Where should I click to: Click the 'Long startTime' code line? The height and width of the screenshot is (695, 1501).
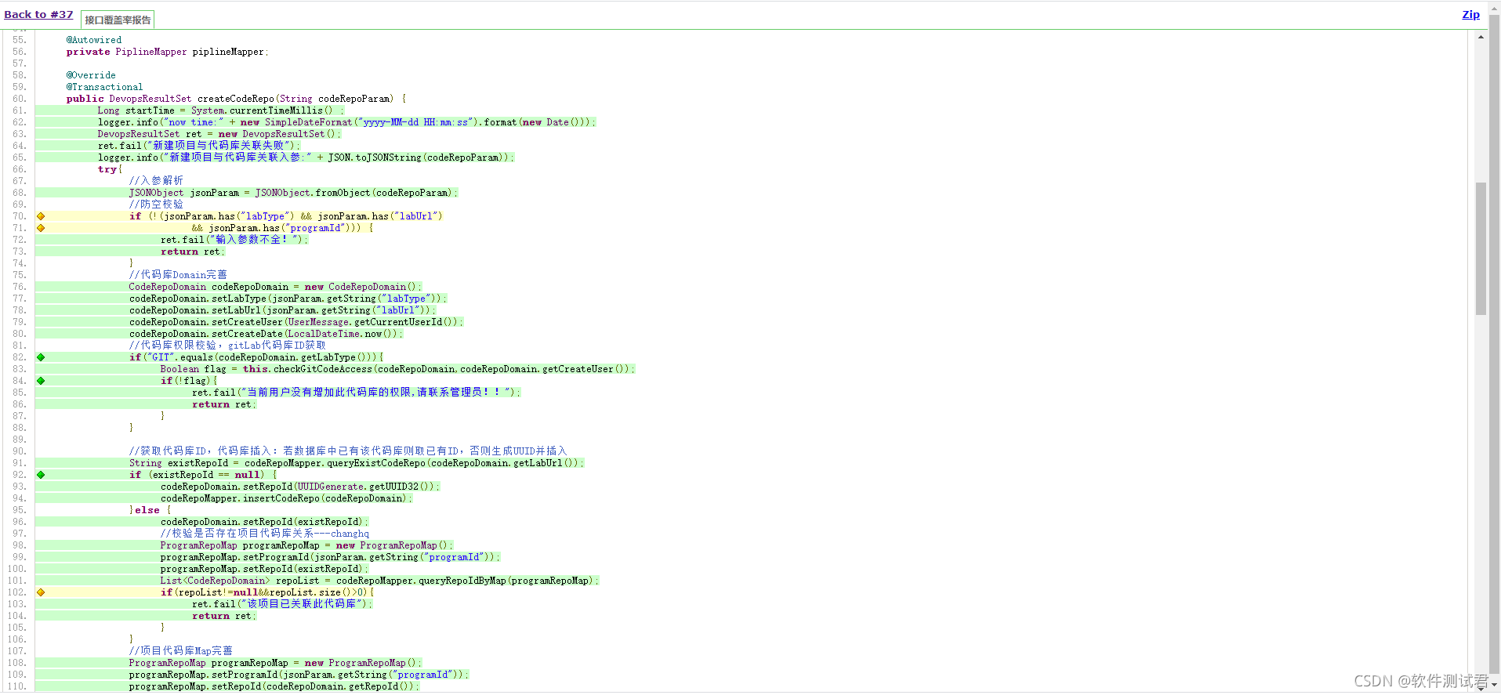tap(220, 110)
